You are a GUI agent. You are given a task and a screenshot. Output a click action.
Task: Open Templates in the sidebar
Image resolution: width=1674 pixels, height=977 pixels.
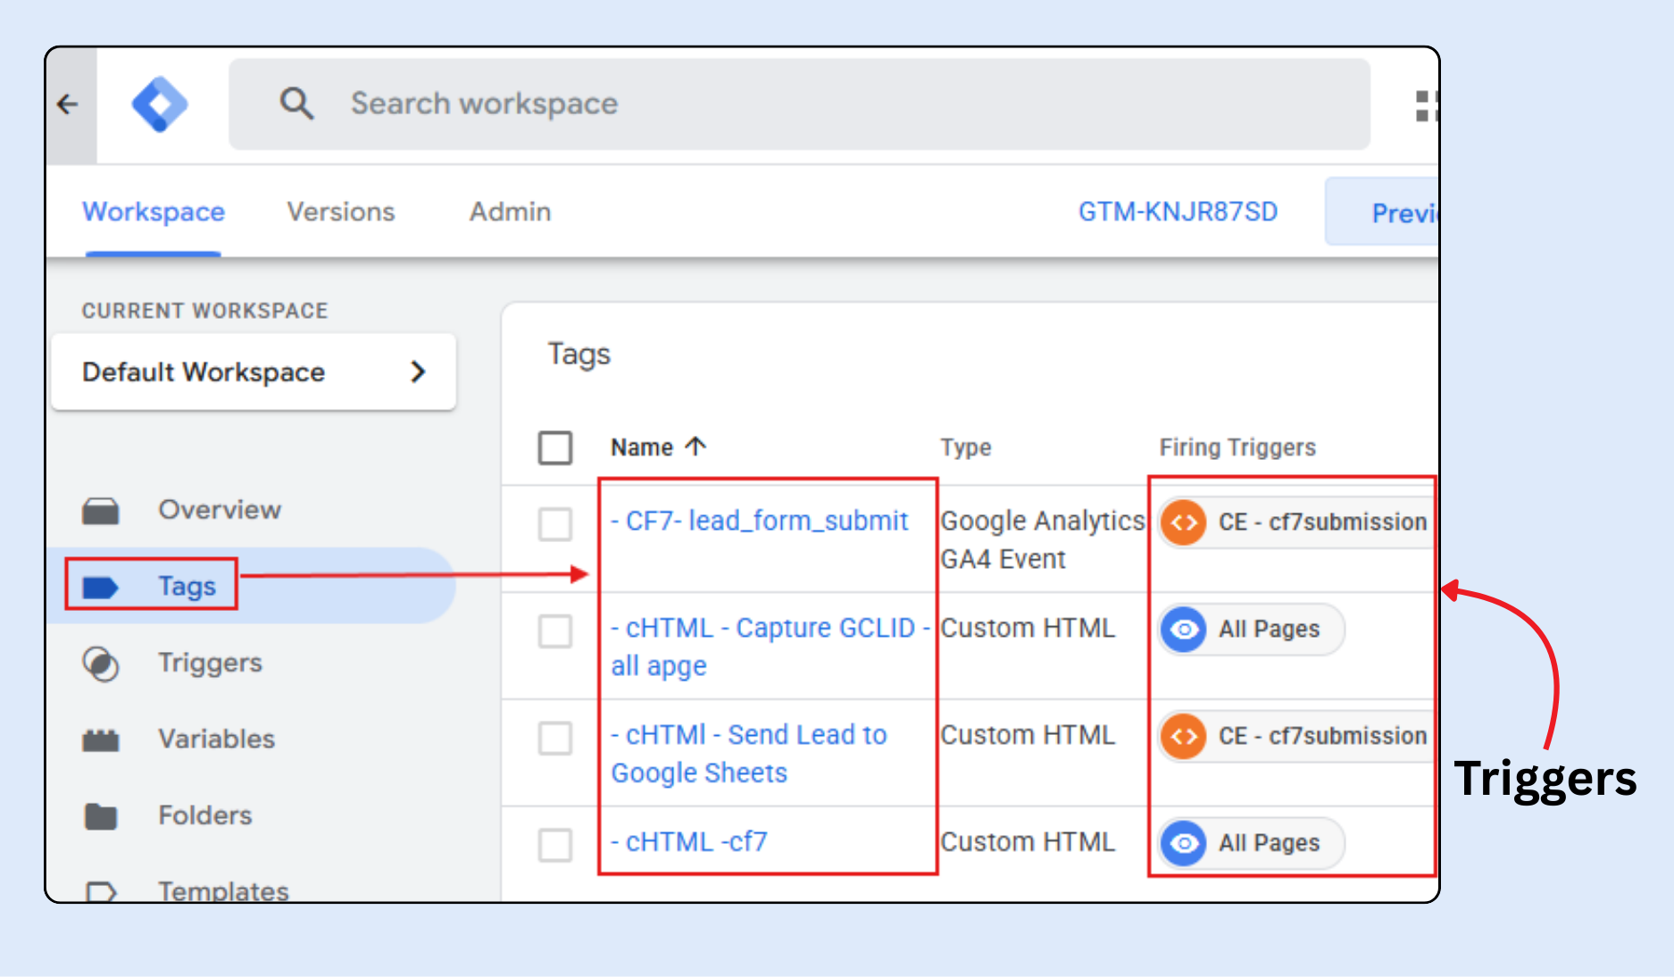point(223,890)
